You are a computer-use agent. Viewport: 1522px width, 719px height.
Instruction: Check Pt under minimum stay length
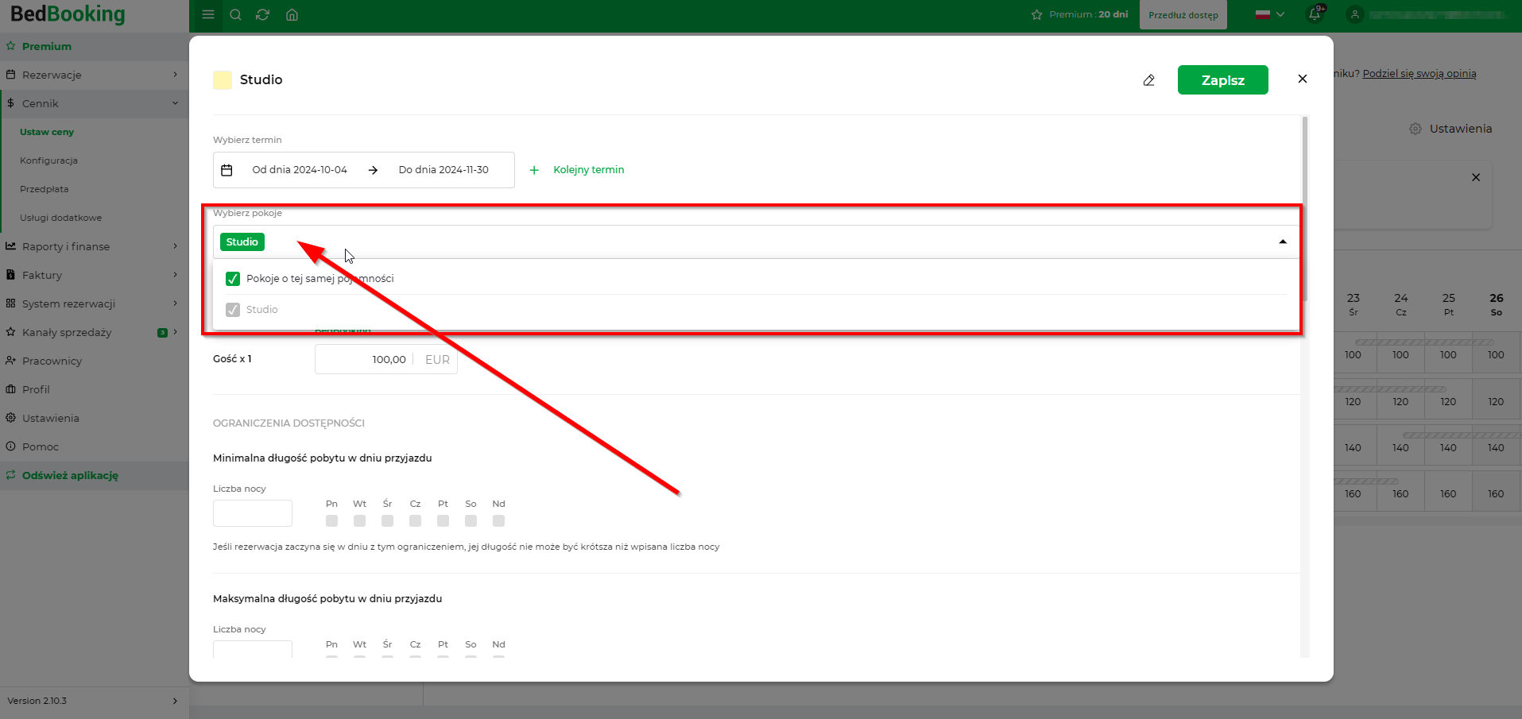(443, 521)
